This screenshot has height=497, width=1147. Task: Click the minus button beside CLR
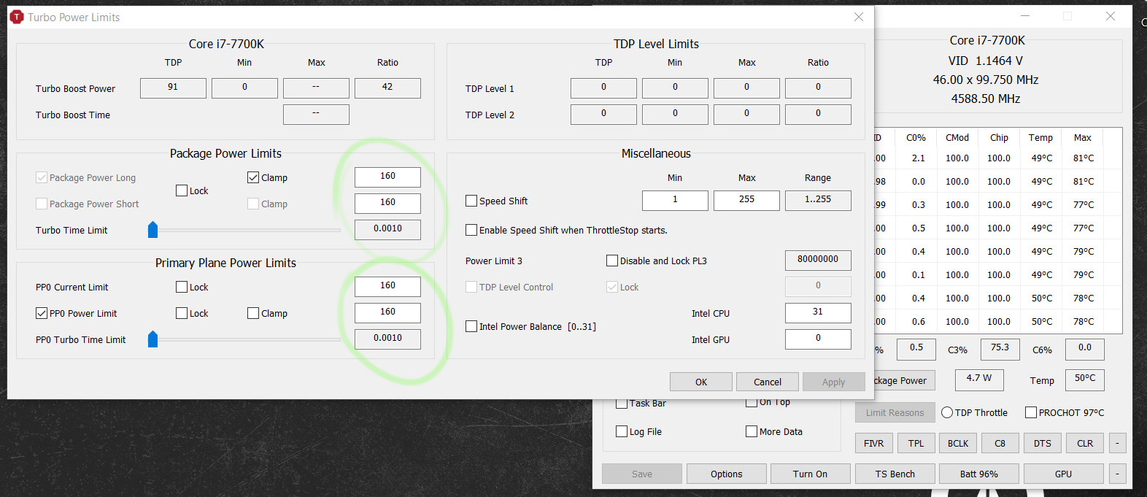tap(1117, 443)
